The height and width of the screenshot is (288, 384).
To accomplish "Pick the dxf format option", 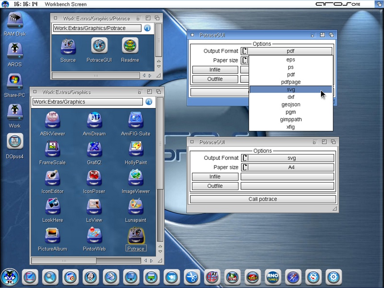I will [291, 97].
